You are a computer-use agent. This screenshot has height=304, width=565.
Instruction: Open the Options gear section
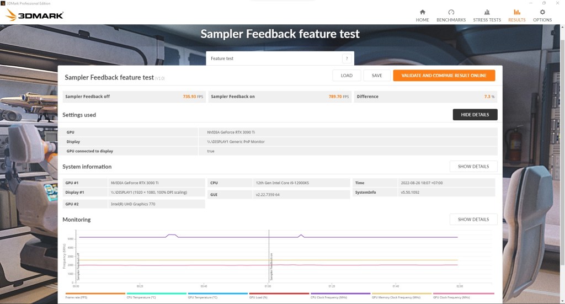542,16
